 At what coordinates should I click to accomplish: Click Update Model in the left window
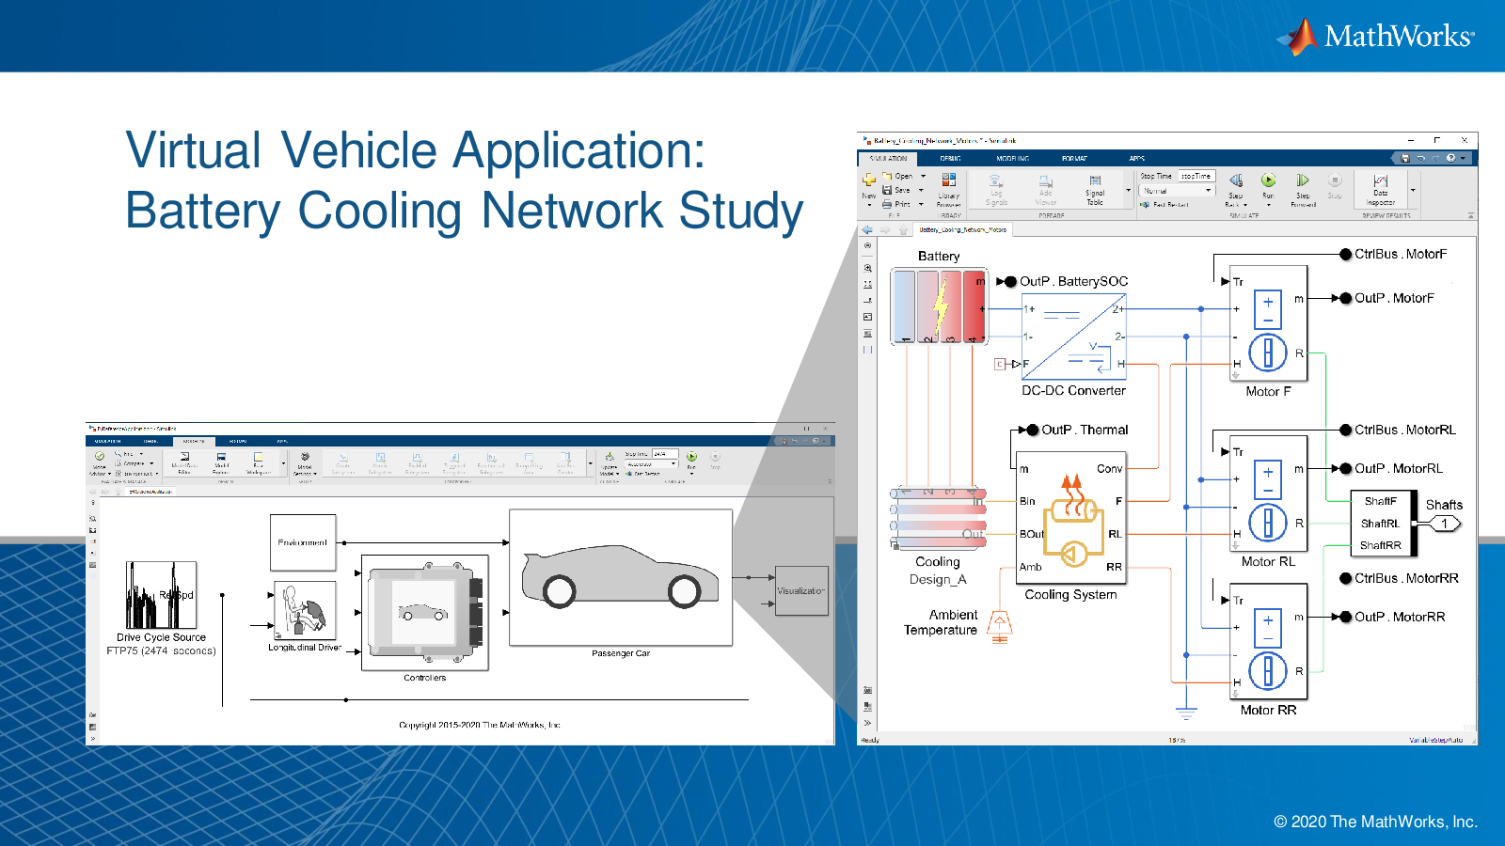coord(609,464)
